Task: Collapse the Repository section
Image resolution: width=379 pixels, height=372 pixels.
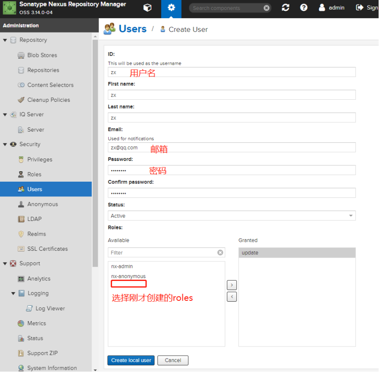Action: pyautogui.click(x=4, y=40)
